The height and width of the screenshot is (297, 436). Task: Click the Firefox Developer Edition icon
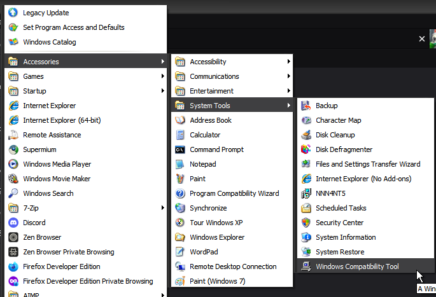tap(13, 266)
